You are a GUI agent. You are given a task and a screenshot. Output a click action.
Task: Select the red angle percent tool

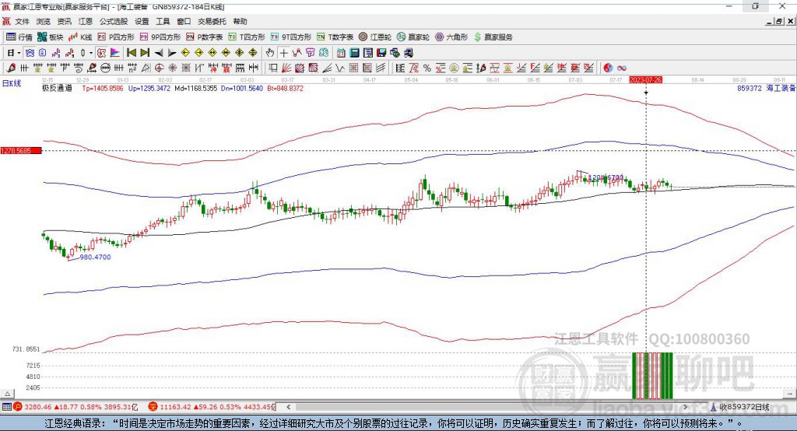click(x=414, y=68)
